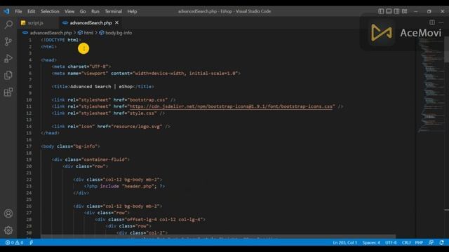
Task: Change the UTF-8 encoding status item
Action: tap(391, 243)
